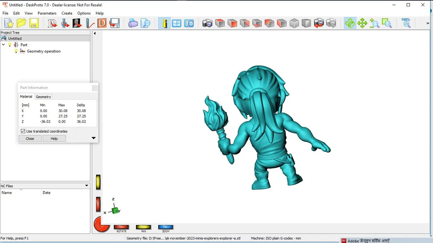Click the red ROTATE thumbwheel

(x=121, y=227)
